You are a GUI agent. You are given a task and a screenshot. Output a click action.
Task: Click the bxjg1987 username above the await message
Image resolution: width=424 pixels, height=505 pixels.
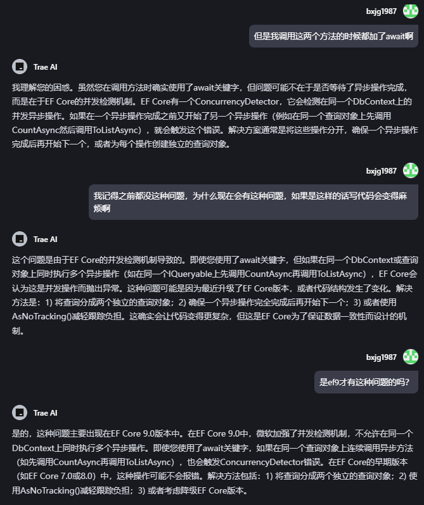click(382, 11)
